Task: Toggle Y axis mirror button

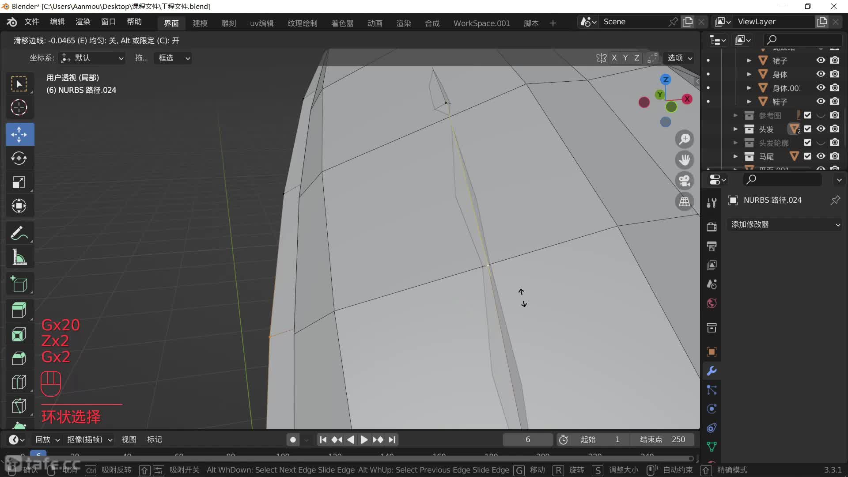Action: [x=625, y=58]
